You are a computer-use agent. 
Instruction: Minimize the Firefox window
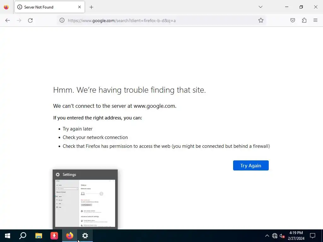[x=286, y=7]
